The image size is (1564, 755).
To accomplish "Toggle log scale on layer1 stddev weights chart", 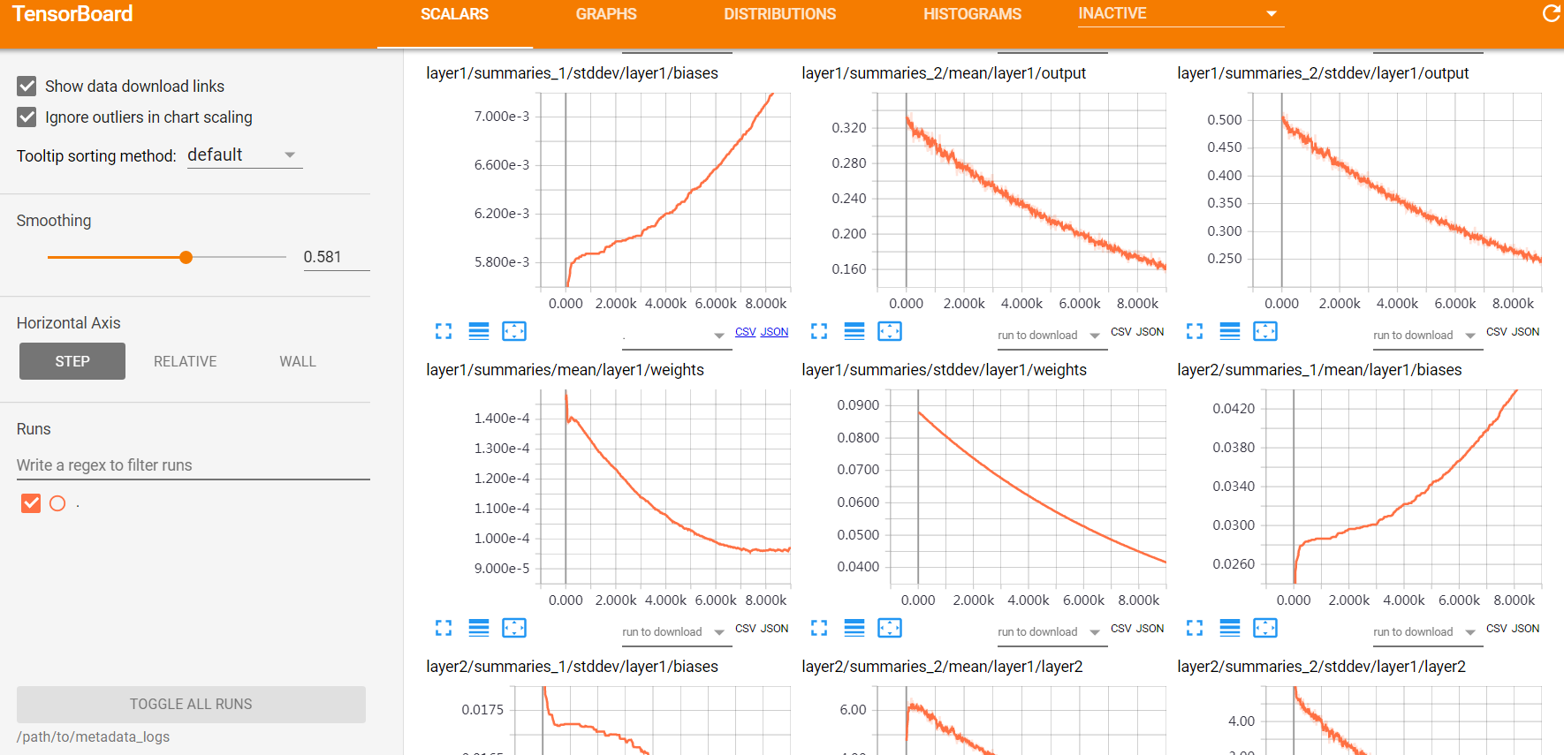I will (x=854, y=628).
